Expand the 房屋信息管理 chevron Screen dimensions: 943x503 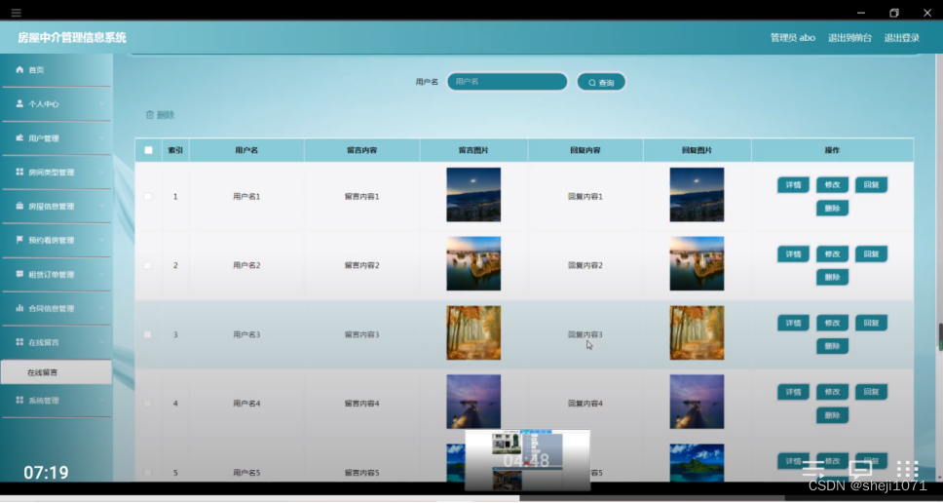click(101, 207)
